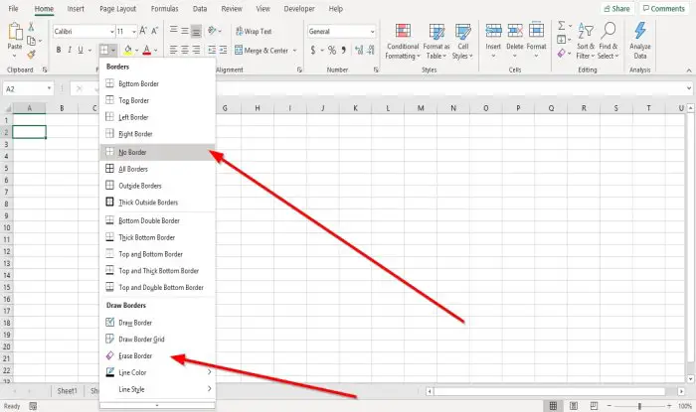Switch to the Formulas tab
Viewport: 696px width, 412px height.
coord(164,8)
